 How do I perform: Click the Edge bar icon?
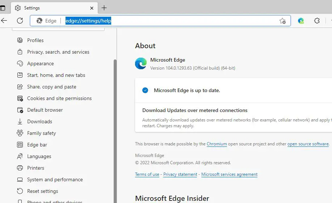pyautogui.click(x=20, y=145)
